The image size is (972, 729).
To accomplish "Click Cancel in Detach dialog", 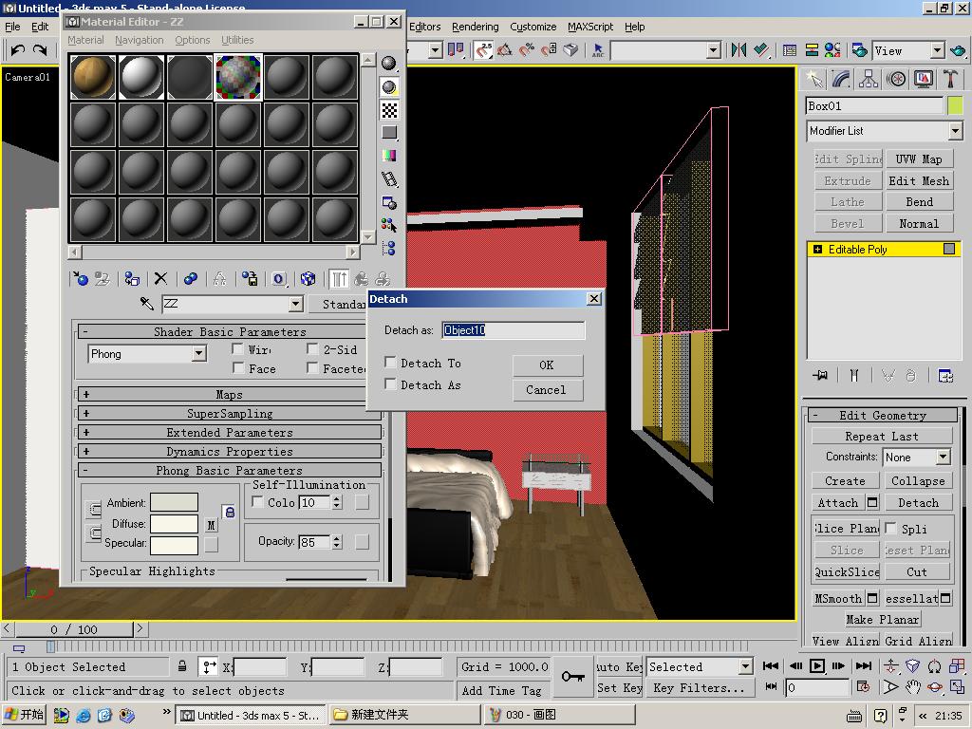I will [548, 390].
